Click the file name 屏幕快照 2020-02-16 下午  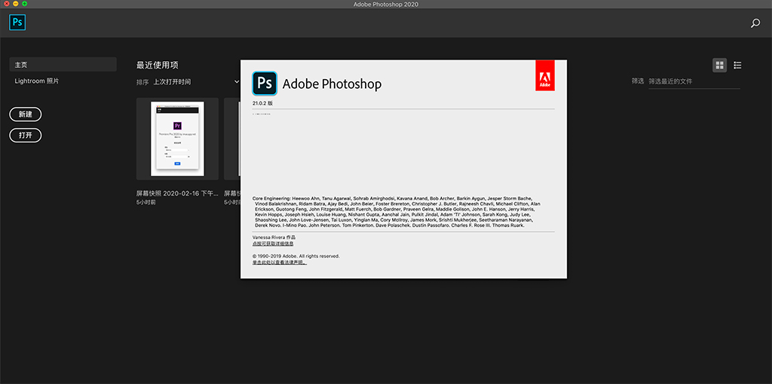pos(177,194)
